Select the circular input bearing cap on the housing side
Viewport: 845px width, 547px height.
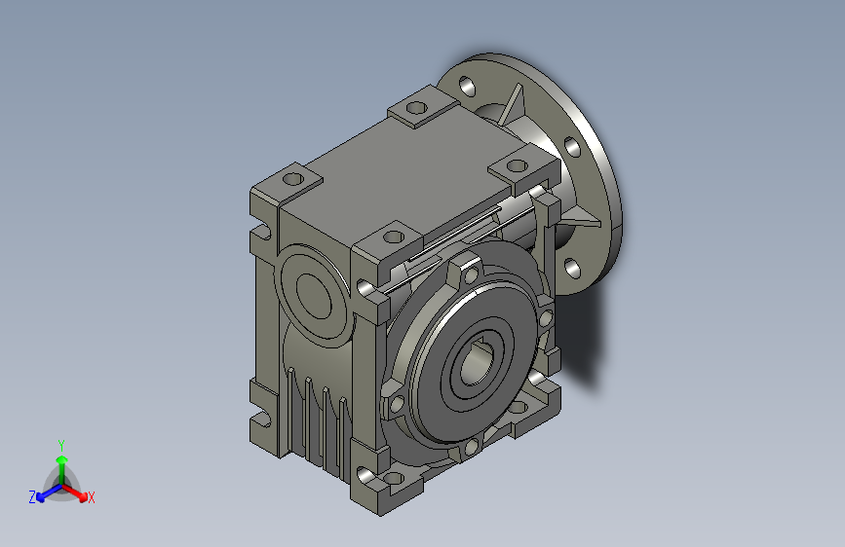click(314, 294)
